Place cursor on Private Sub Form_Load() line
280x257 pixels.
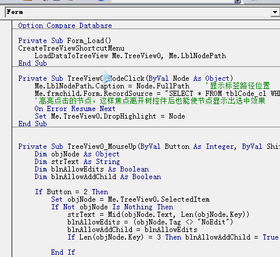[x=64, y=41]
